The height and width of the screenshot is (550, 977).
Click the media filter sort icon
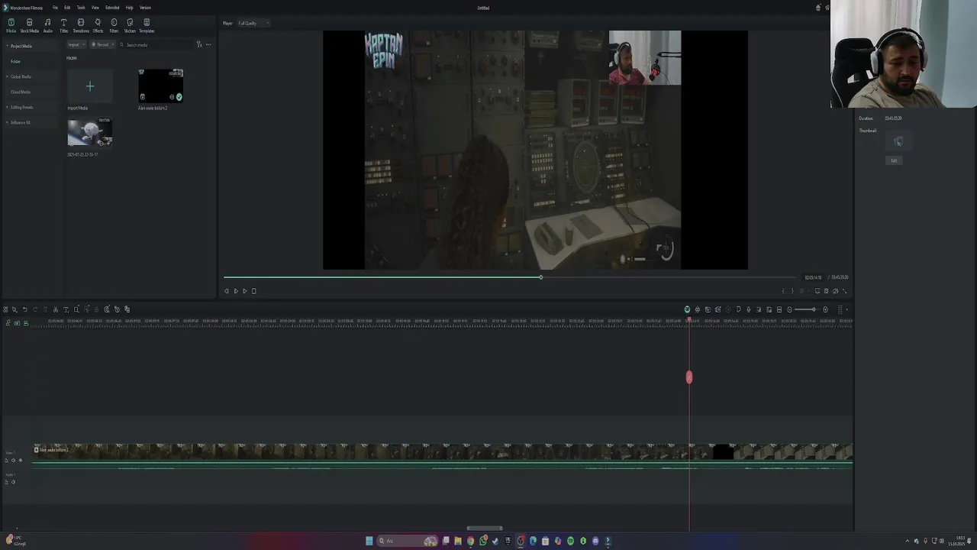point(199,44)
